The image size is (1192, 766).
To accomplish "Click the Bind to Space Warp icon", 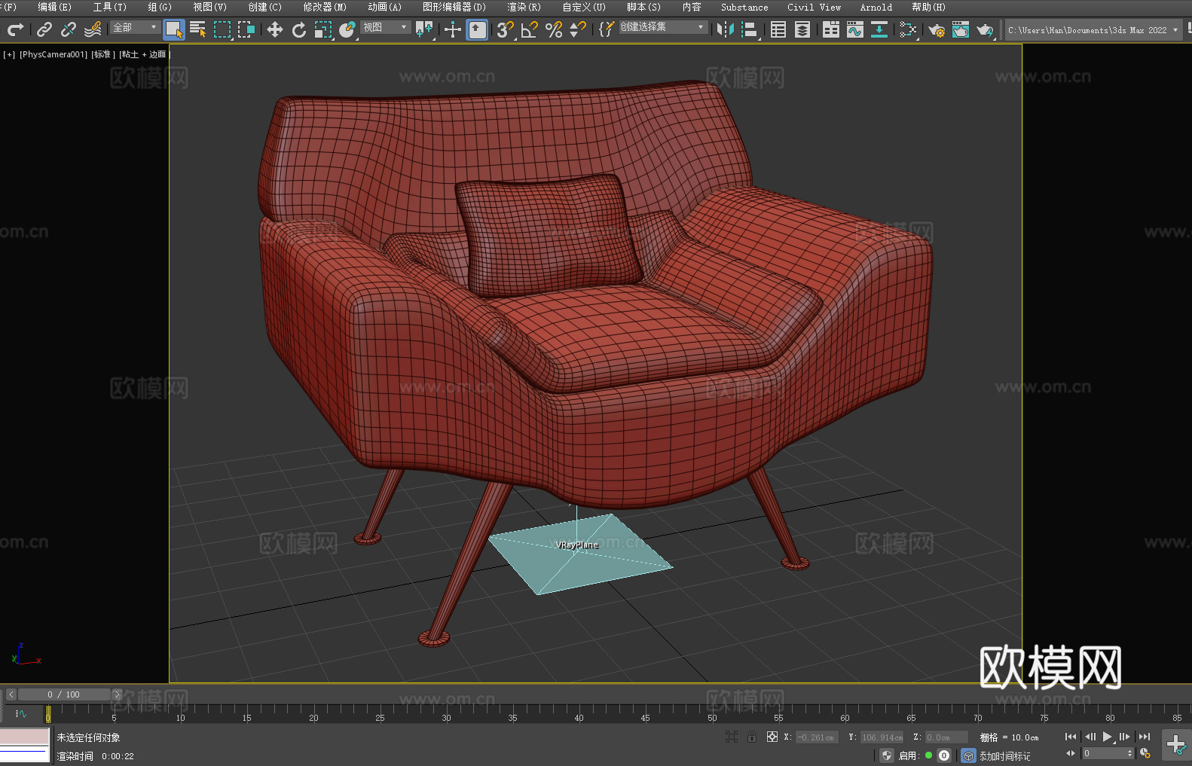I will [x=93, y=30].
